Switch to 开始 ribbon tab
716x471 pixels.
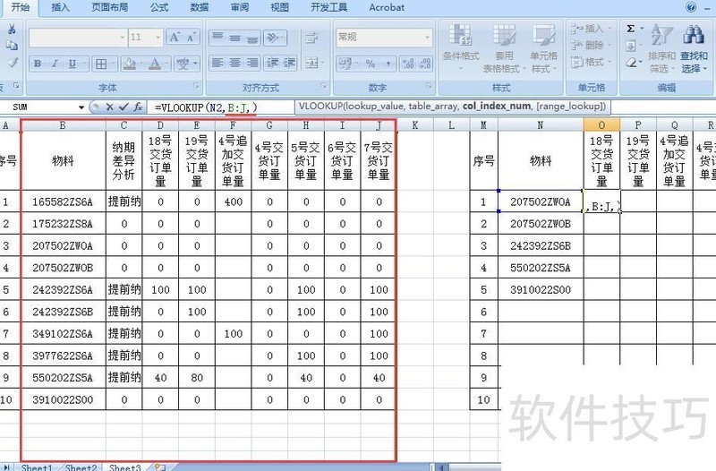[x=21, y=7]
